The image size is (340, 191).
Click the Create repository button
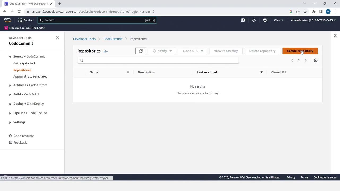(300, 51)
